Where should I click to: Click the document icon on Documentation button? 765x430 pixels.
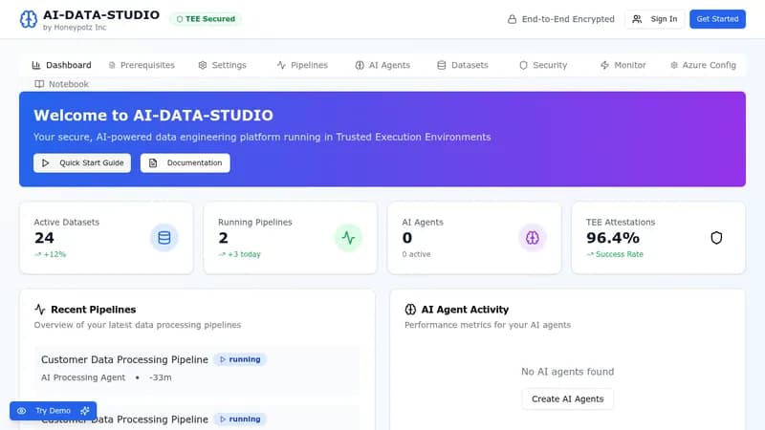153,162
